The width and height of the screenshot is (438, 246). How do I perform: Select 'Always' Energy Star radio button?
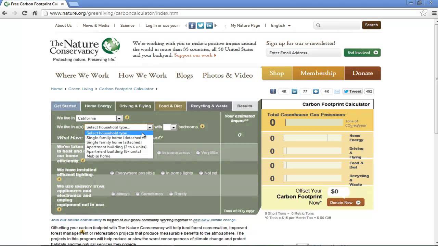[x=113, y=194]
